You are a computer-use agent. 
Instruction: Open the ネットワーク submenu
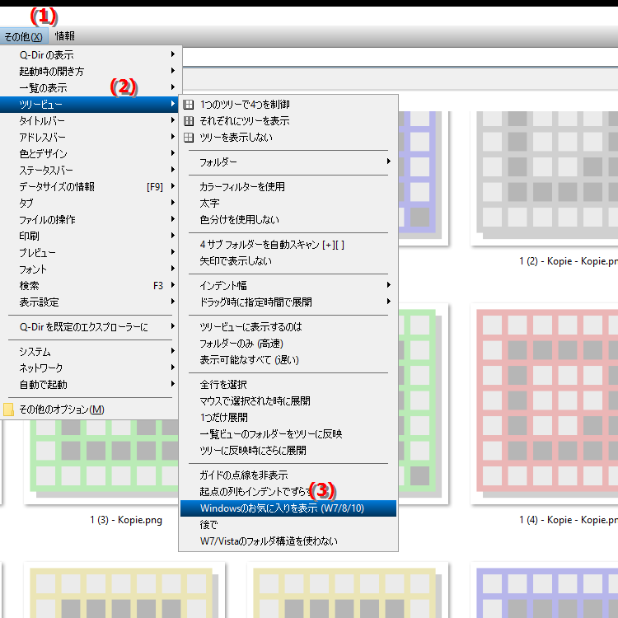(x=90, y=368)
